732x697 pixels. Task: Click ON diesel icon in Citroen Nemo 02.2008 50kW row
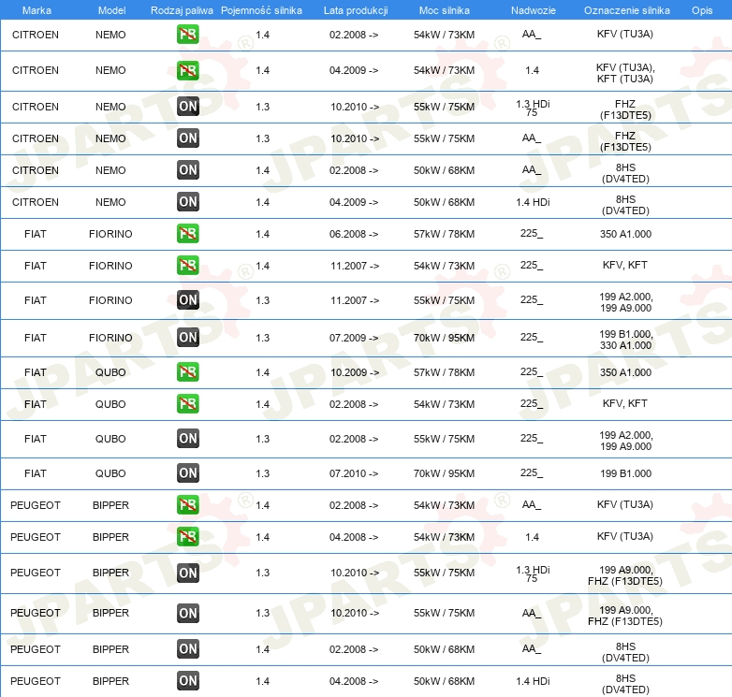187,170
